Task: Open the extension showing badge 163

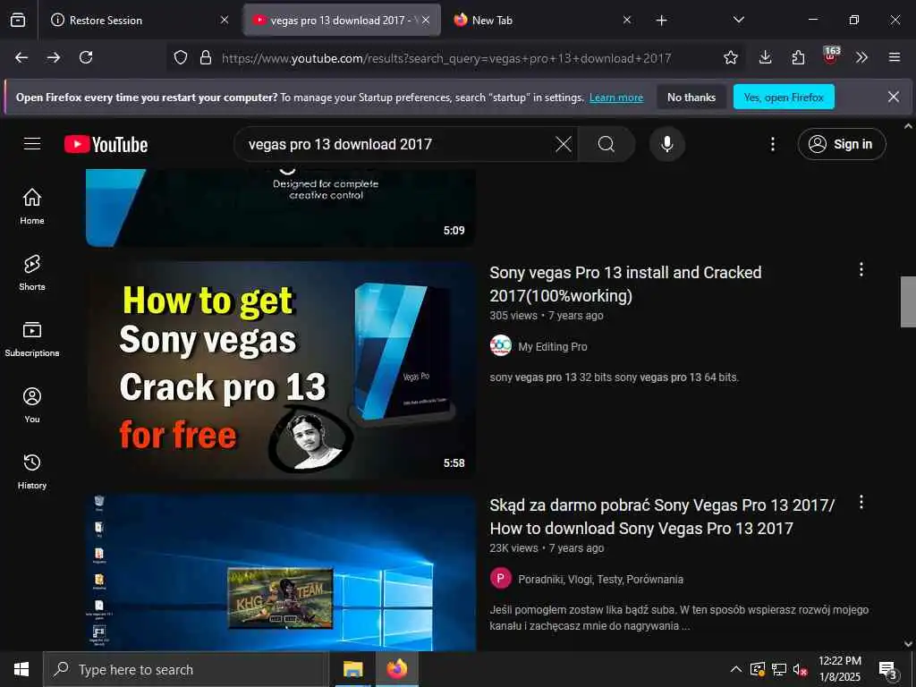Action: click(x=831, y=55)
